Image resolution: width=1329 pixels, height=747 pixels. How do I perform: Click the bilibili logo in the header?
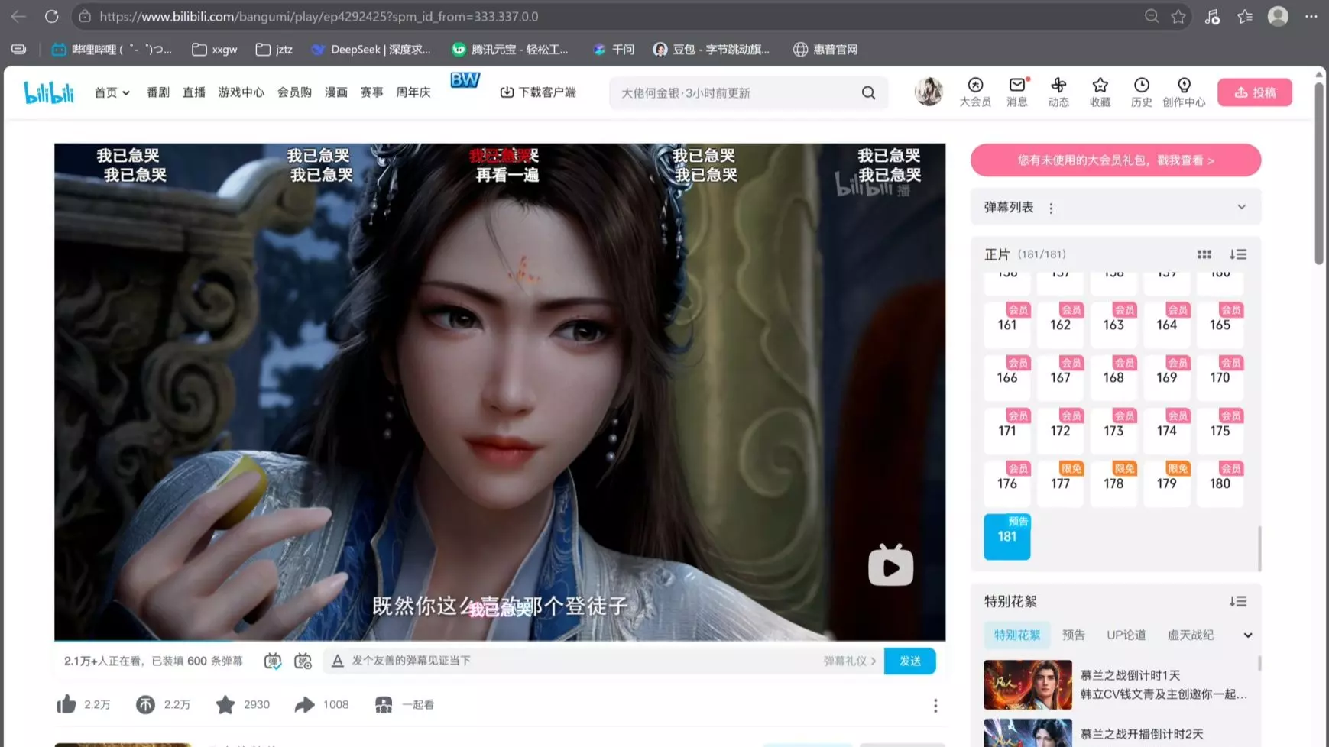coord(49,92)
